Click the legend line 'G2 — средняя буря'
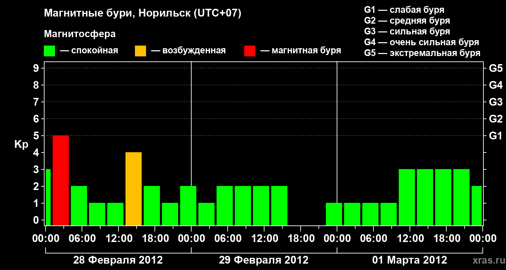Image resolution: width=506 pixels, height=270 pixels. click(x=407, y=20)
